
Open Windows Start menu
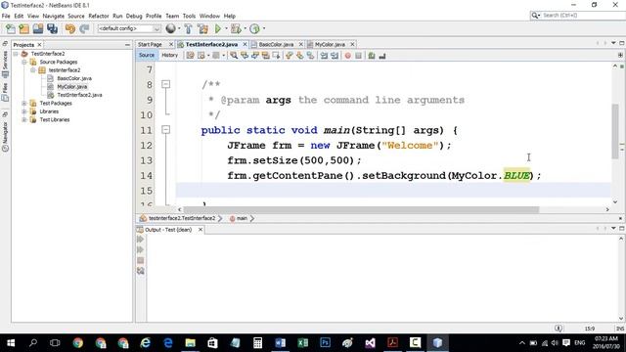[x=11, y=342]
